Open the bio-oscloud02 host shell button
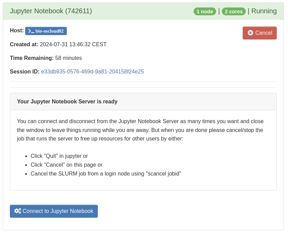Screen dimensions: 288x233 [46, 31]
